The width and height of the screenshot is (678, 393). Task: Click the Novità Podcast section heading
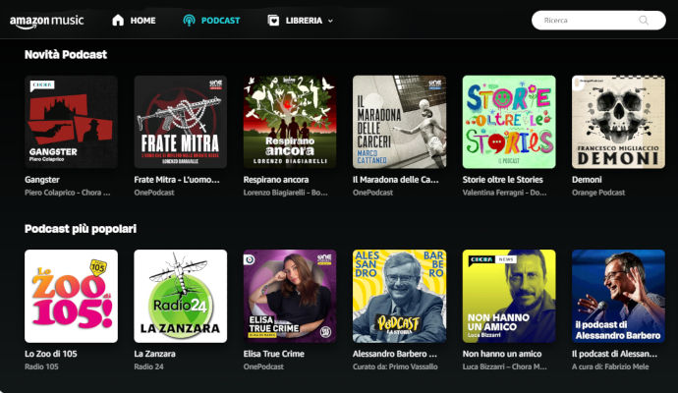tap(66, 54)
